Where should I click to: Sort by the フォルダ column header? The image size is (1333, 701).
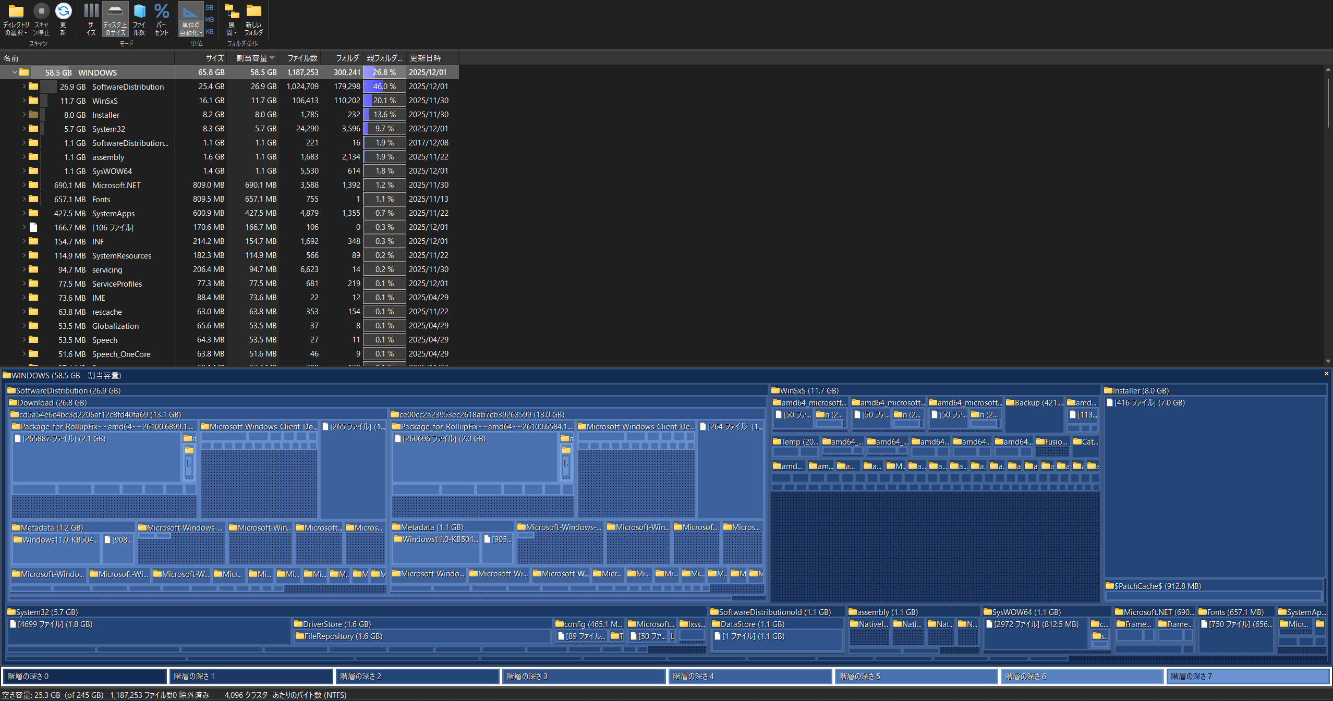point(342,58)
